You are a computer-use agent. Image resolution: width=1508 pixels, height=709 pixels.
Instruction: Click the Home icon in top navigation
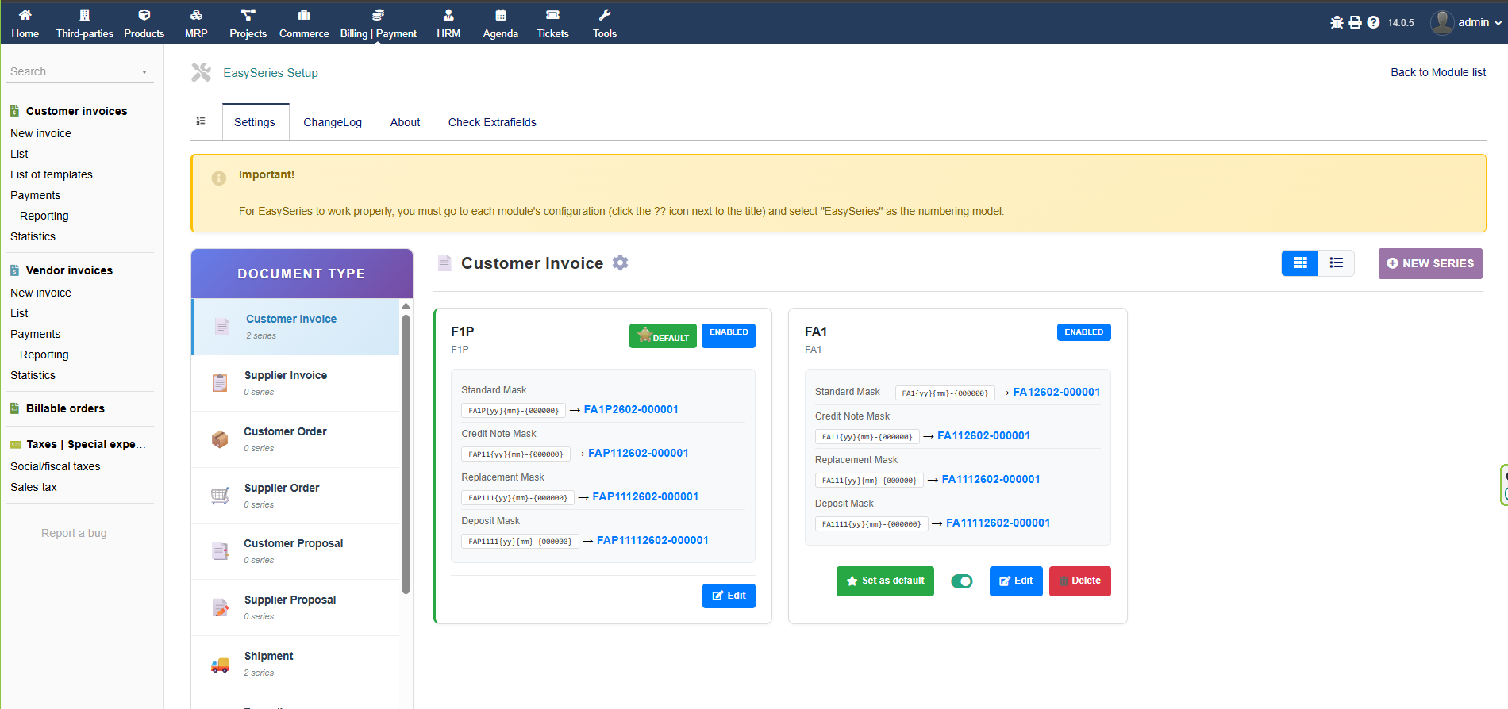[25, 15]
